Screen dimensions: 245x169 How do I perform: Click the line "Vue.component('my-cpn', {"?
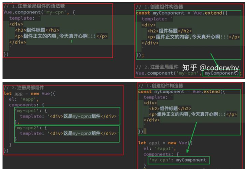pos(39,12)
